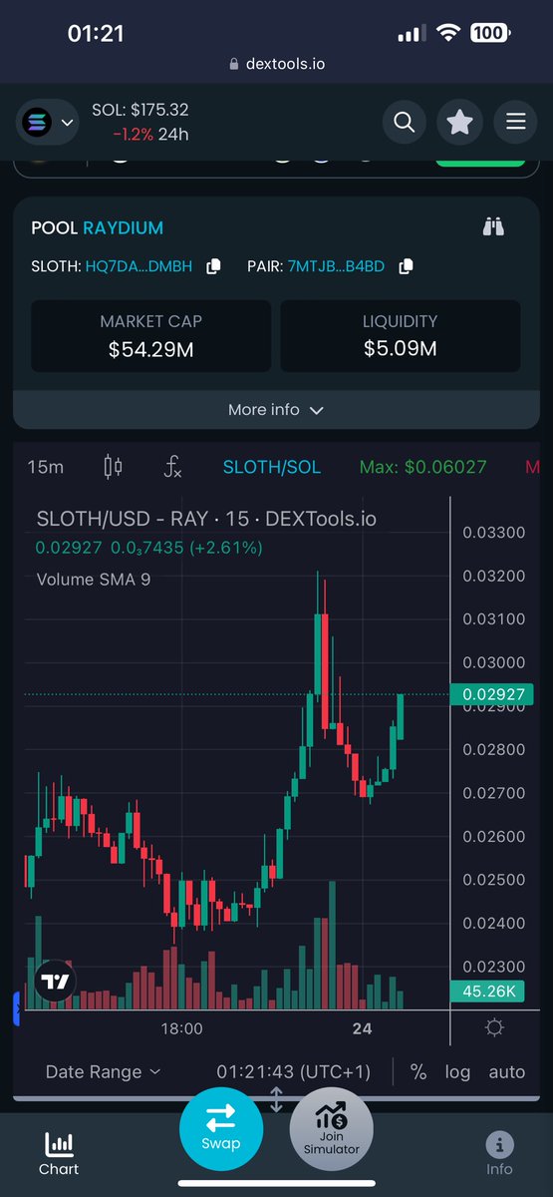
Task: Switch to the Info tab
Action: click(499, 1154)
